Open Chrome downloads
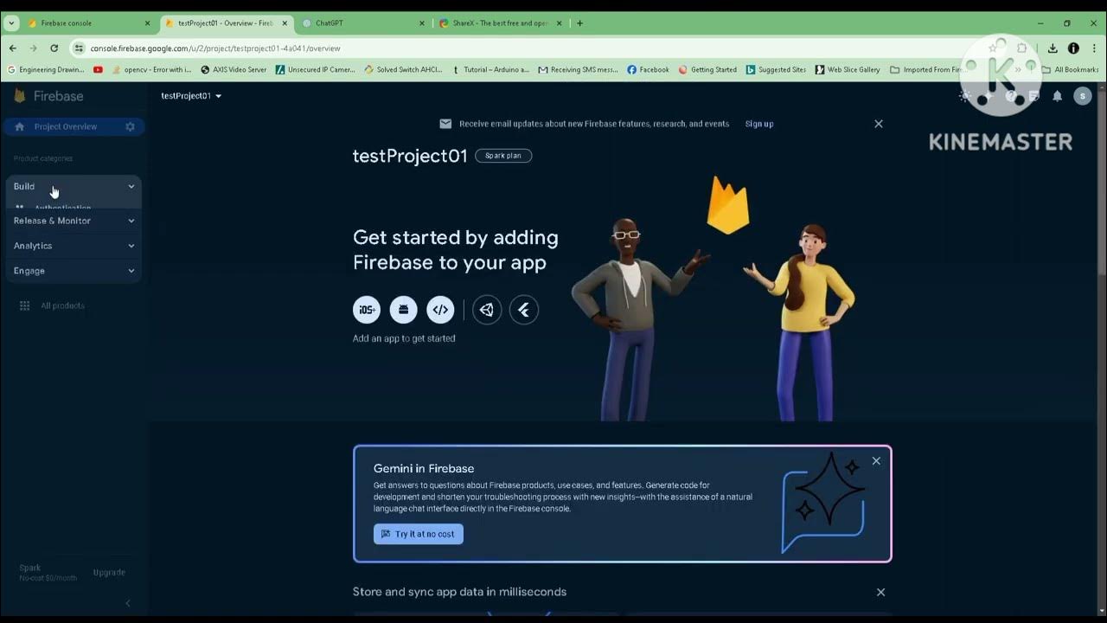The width and height of the screenshot is (1107, 623). (1053, 48)
